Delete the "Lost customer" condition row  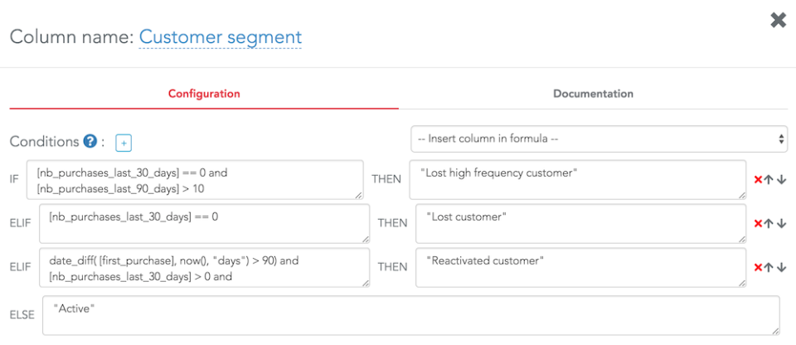coord(758,223)
